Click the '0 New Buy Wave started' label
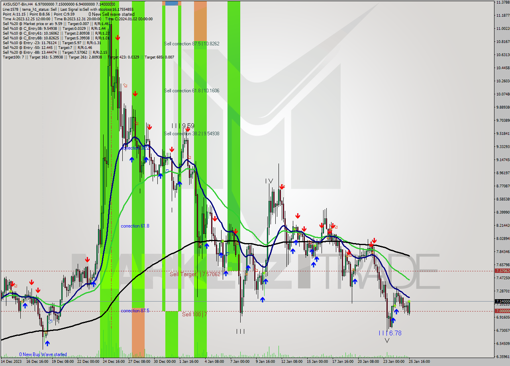510x366 pixels. 43,354
